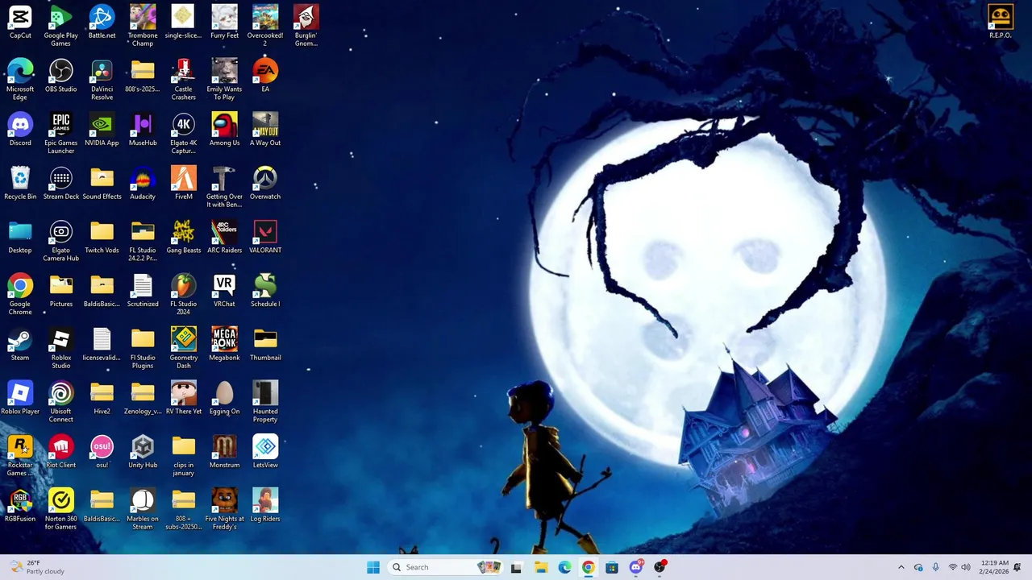Image resolution: width=1032 pixels, height=580 pixels.
Task: Select the A Way Out icon
Action: tap(265, 130)
